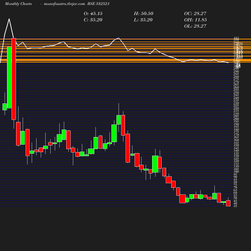251x251 pixels.
Task: Click the tall green candlestick beside the tallest red one
Action: pyautogui.click(x=9, y=77)
